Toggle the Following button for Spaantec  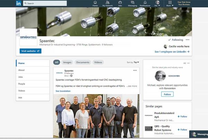click(x=176, y=40)
